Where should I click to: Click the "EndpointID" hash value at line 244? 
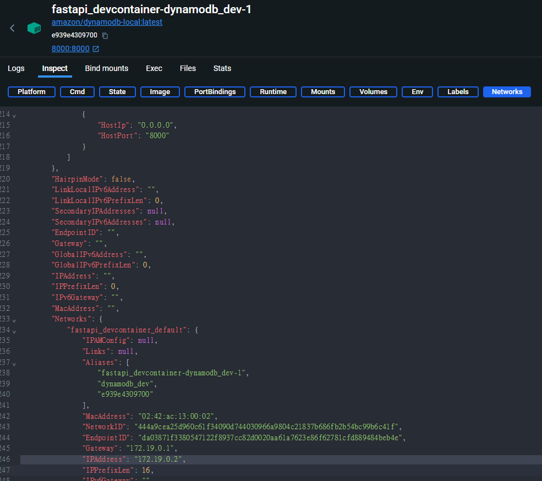pos(270,438)
